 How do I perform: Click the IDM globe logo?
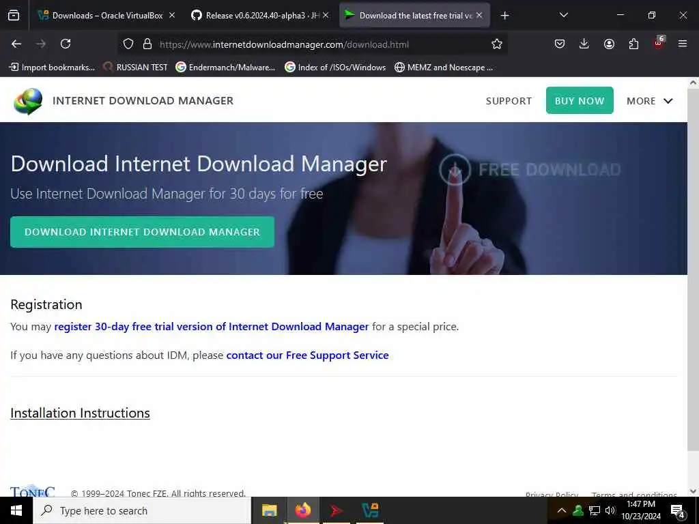point(28,101)
